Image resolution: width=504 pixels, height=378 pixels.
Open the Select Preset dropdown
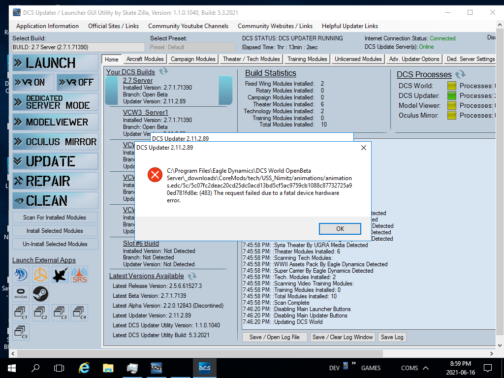tap(192, 47)
